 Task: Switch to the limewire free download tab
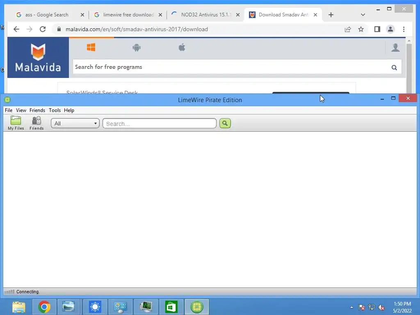(x=128, y=15)
